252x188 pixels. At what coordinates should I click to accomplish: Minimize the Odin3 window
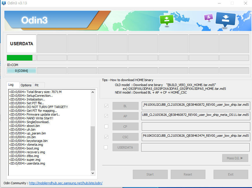(x=219, y=3)
